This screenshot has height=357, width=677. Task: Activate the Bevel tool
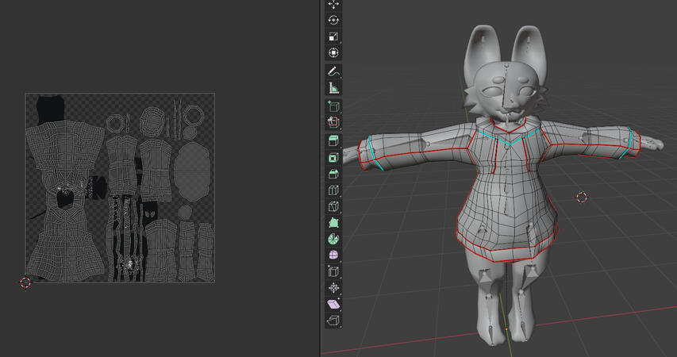pyautogui.click(x=333, y=174)
